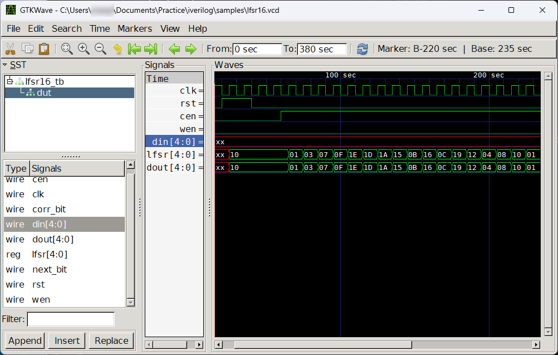Click dout waveform value 0C

click(442, 167)
